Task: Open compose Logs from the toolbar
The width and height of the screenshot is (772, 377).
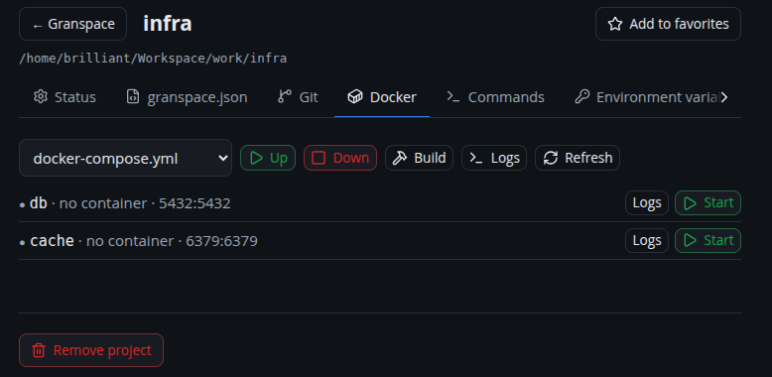Action: [494, 158]
